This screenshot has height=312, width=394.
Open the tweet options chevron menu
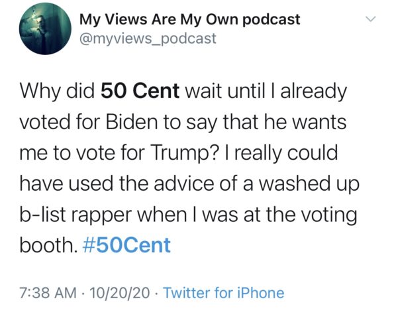(x=370, y=19)
